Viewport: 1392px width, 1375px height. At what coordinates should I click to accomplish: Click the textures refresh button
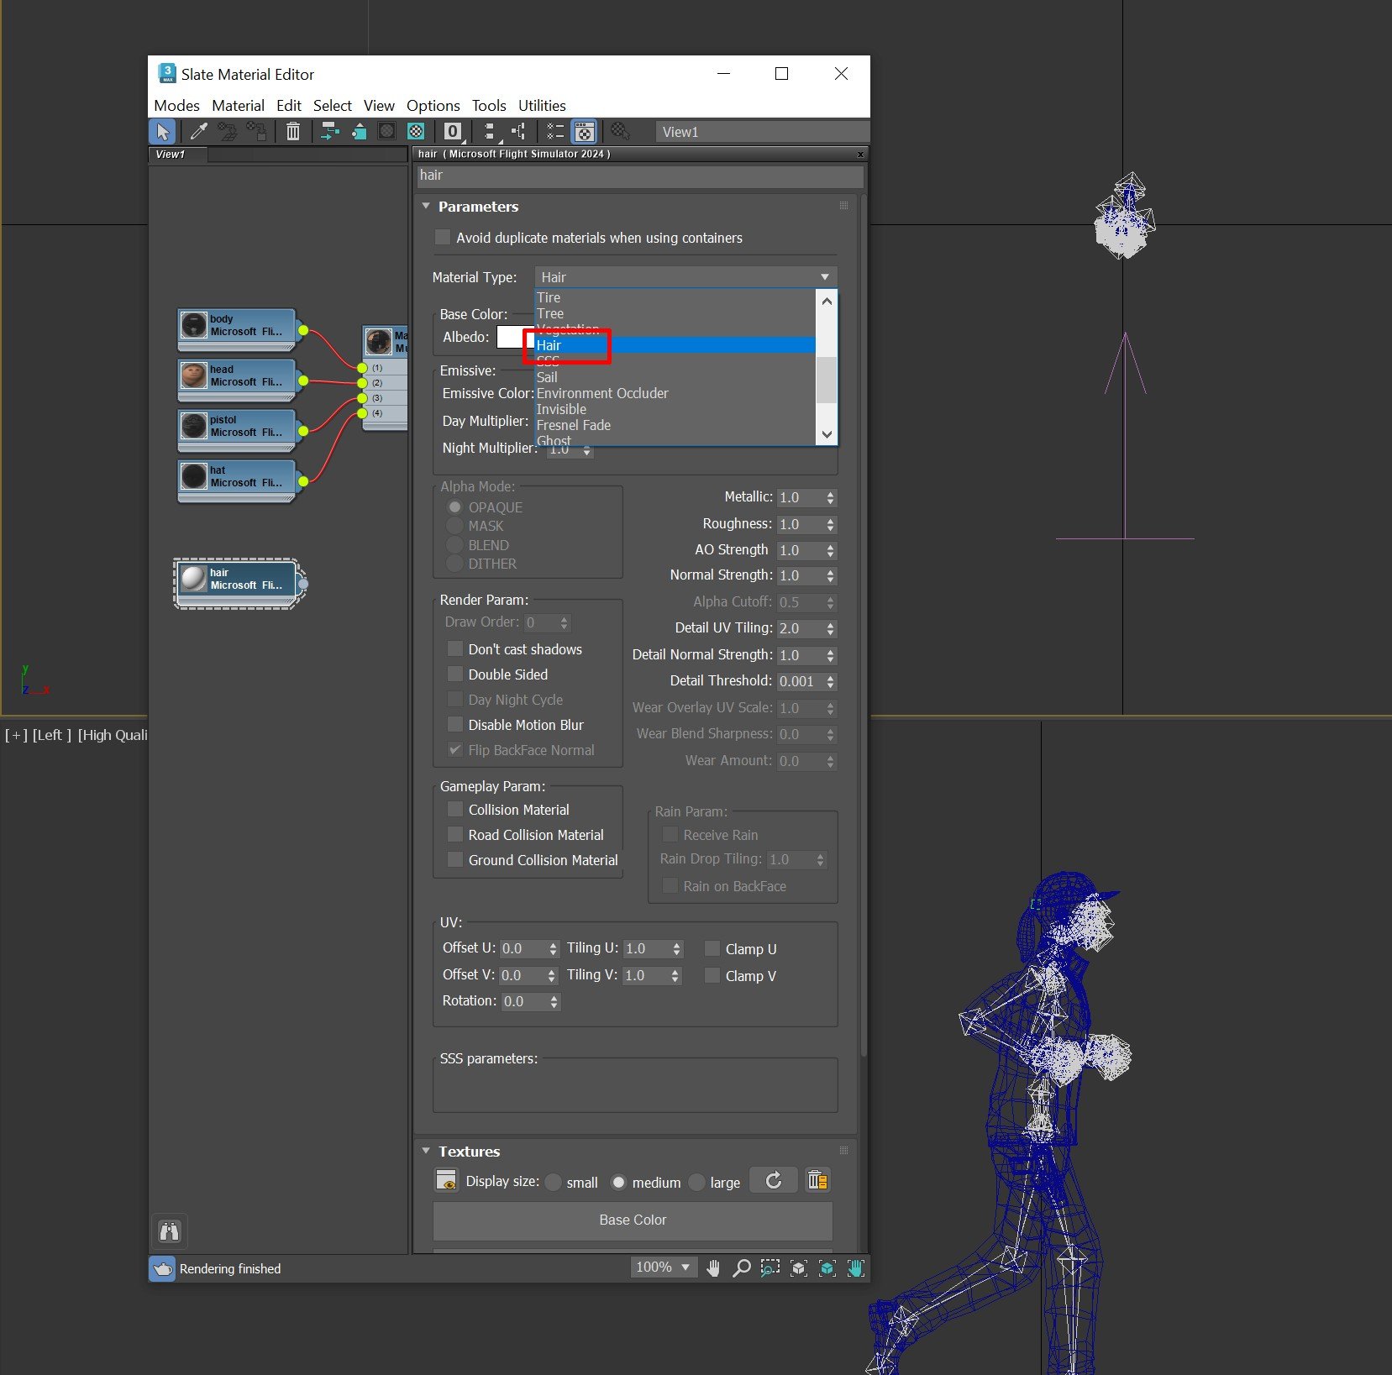coord(774,1180)
